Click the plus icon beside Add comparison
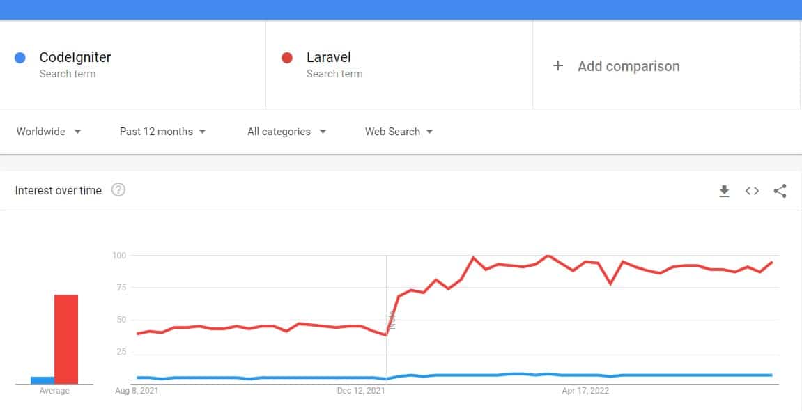Screen dimensions: 802x411 point(557,65)
